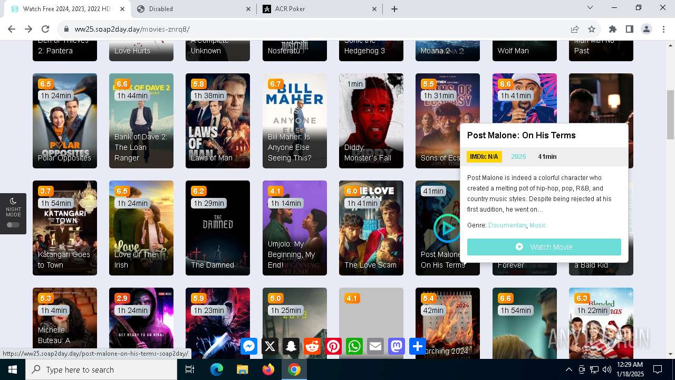This screenshot has width=675, height=380.
Task: Click the browser Forward arrow
Action: 28,29
